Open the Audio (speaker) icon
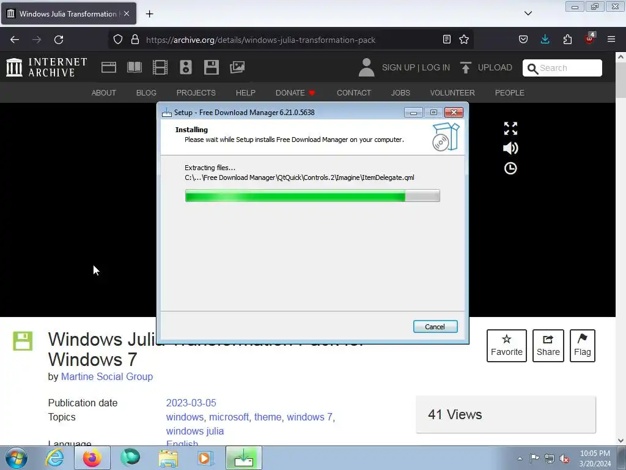This screenshot has width=626, height=470. [x=186, y=67]
